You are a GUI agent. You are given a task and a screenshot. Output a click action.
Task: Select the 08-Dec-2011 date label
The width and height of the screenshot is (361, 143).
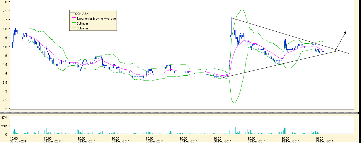coord(223,141)
